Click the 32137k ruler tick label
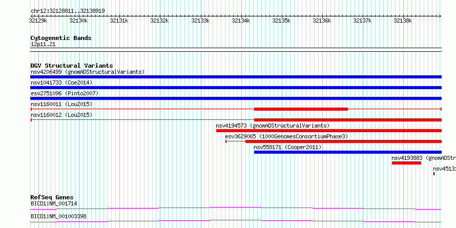Screen dimensions: 456x228 362,20
